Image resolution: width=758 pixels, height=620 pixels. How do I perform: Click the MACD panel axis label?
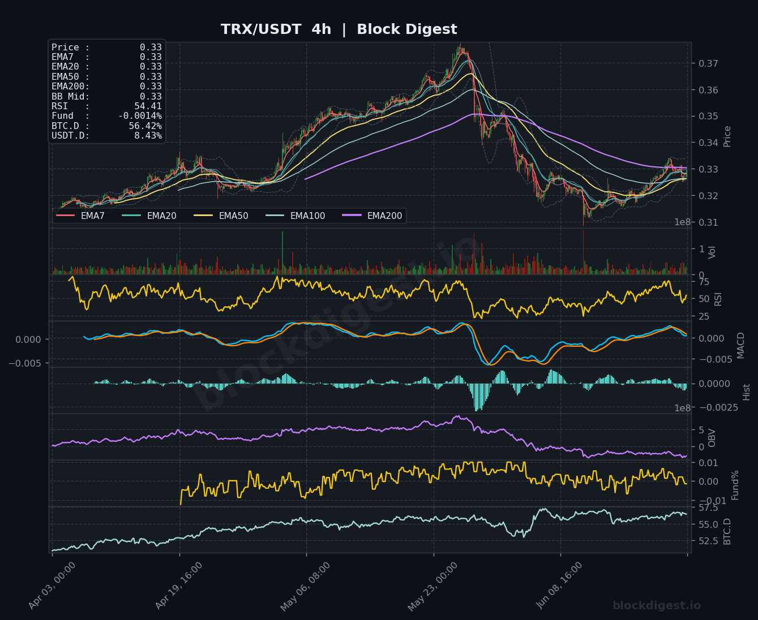click(741, 345)
